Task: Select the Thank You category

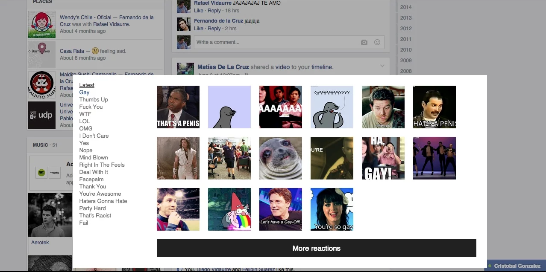Action: [x=93, y=187]
